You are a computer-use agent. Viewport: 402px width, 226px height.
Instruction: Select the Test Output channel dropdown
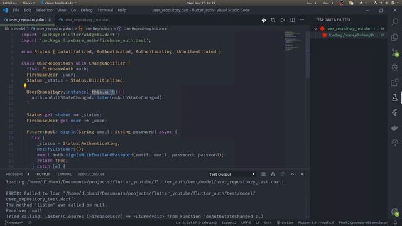click(x=232, y=175)
